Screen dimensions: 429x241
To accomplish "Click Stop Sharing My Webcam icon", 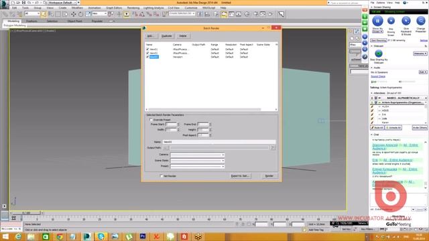I will [379, 54].
